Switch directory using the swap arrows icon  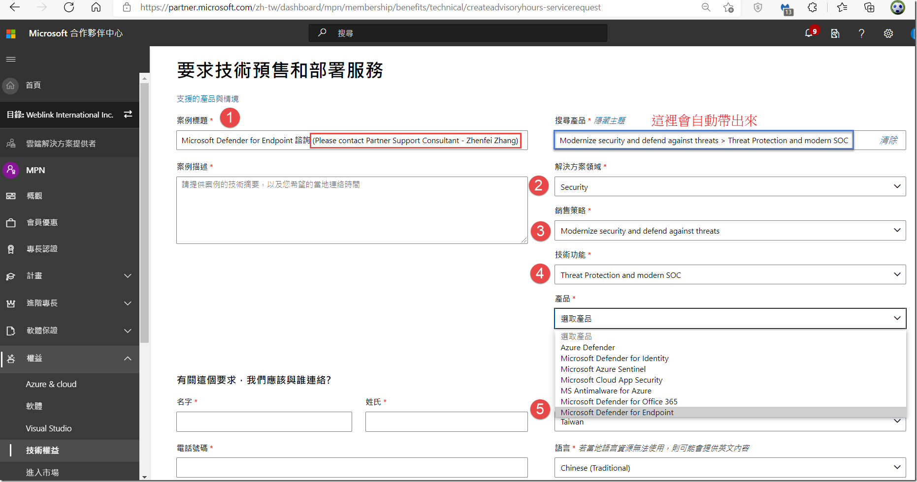pyautogui.click(x=128, y=114)
